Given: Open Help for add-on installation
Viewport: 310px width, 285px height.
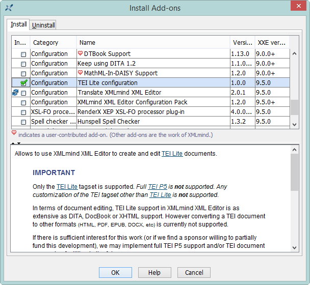Looking at the screenshot, I should (x=154, y=273).
